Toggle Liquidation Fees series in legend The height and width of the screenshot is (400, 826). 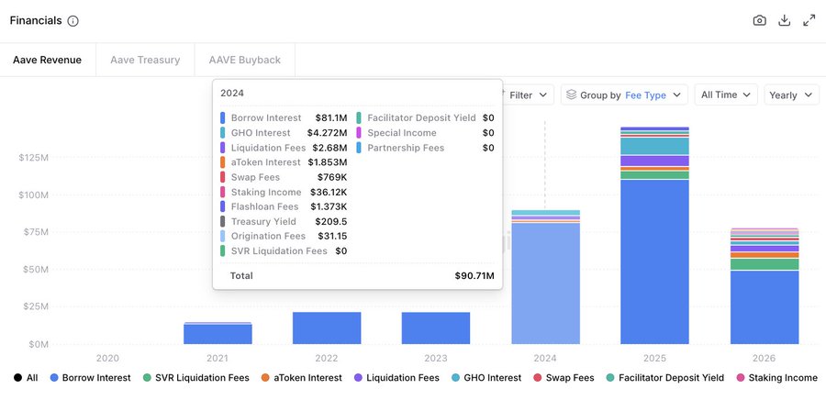(396, 377)
